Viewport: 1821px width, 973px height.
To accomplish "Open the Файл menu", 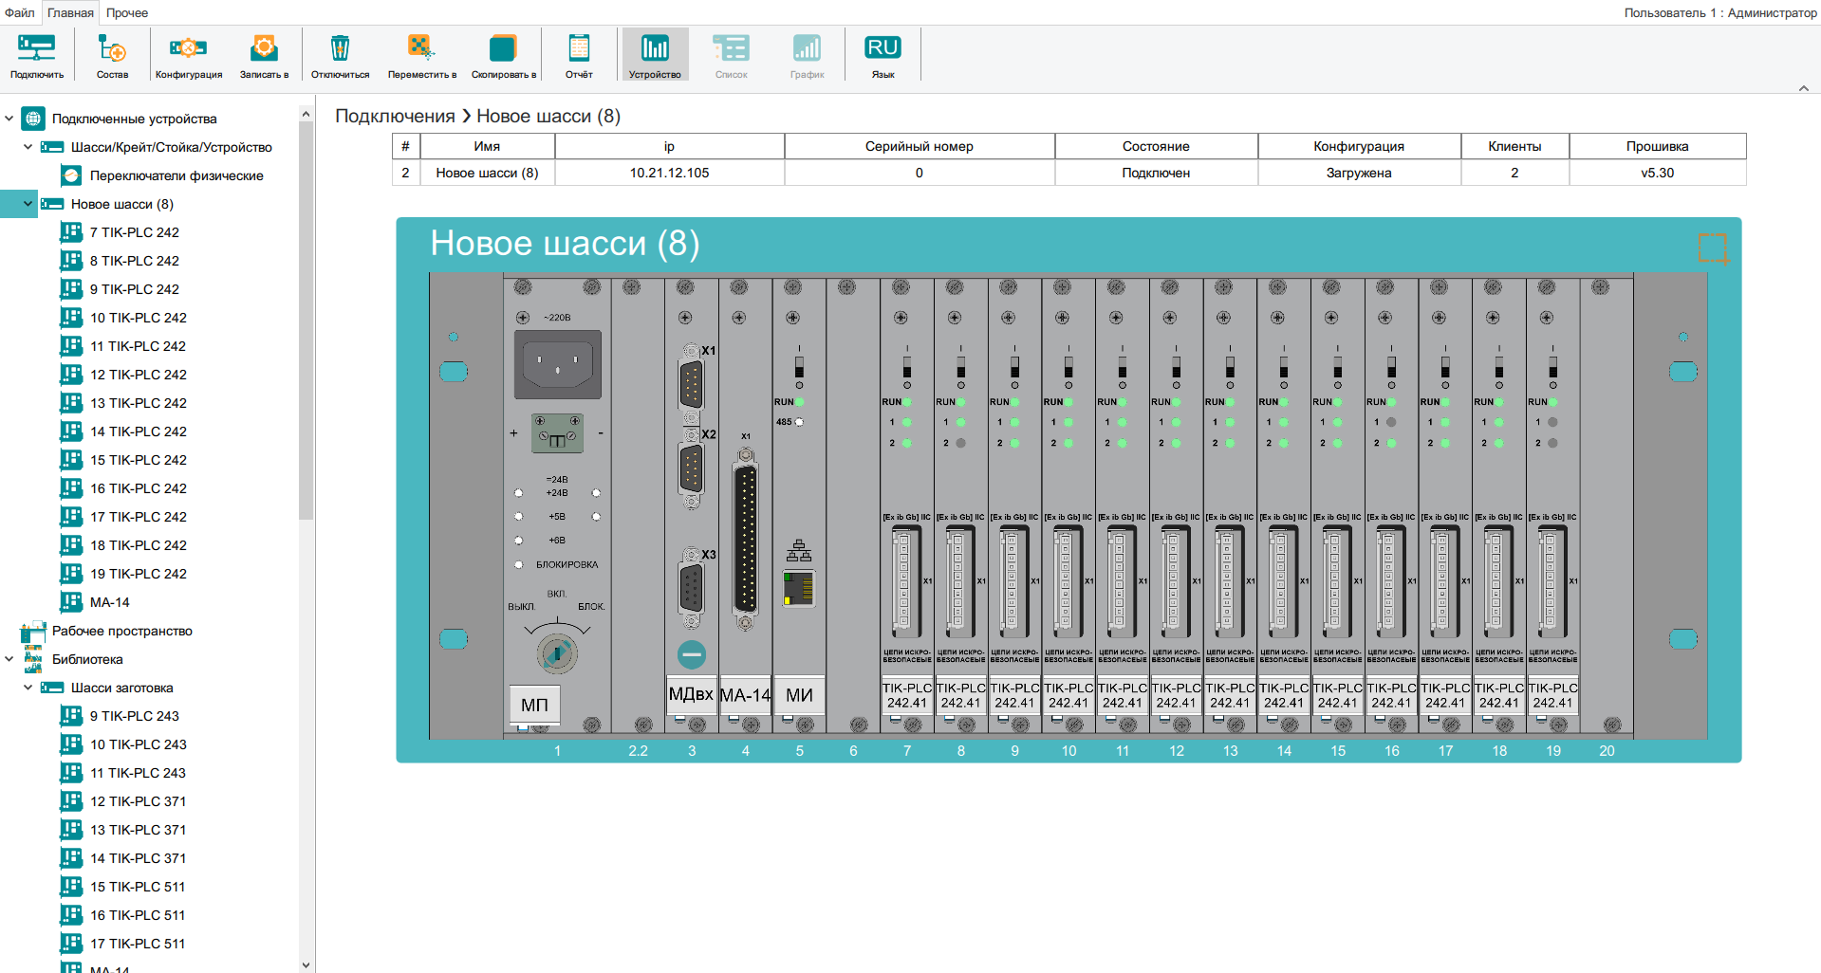I will tap(20, 12).
